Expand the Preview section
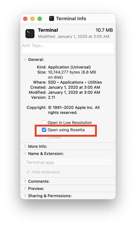The width and height of the screenshot is (136, 226). click(25, 188)
